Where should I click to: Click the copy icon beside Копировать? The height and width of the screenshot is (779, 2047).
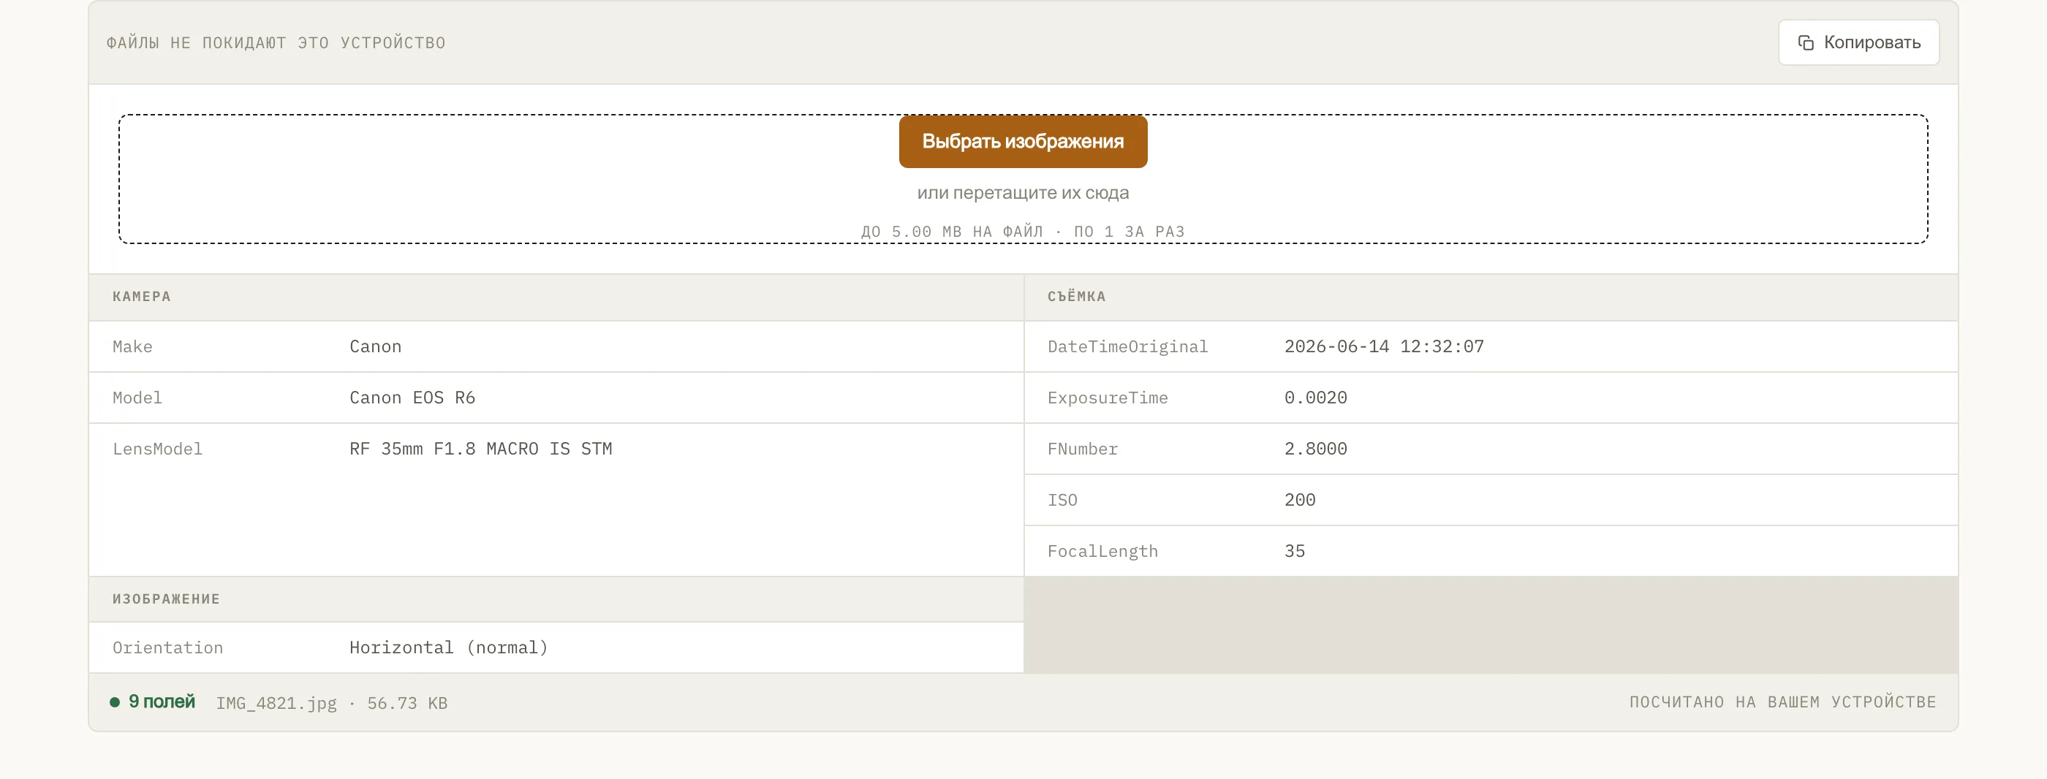tap(1806, 43)
